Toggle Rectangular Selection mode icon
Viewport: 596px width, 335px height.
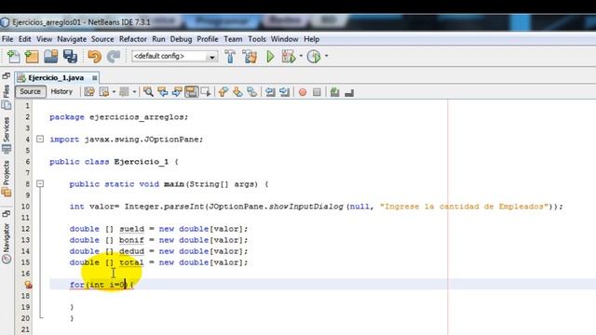point(206,91)
